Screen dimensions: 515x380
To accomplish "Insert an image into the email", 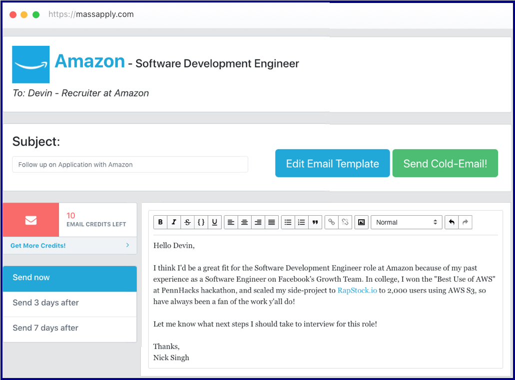I will tap(361, 222).
